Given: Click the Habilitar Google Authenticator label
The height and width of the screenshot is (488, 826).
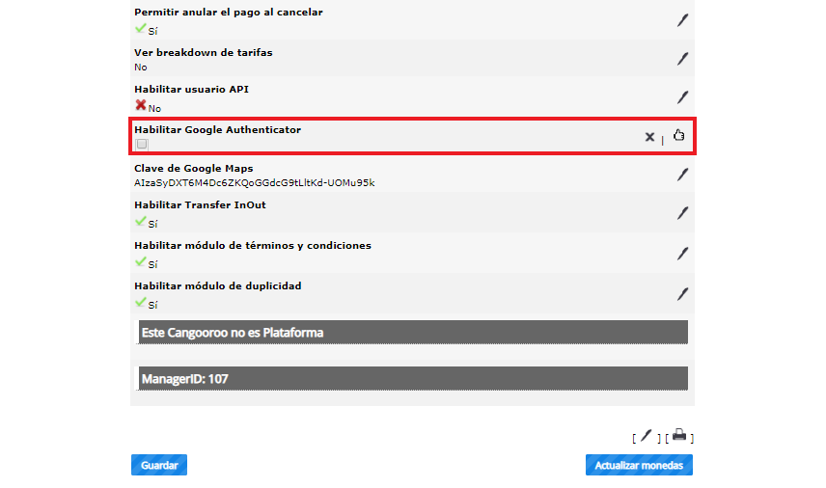Looking at the screenshot, I should pyautogui.click(x=217, y=129).
